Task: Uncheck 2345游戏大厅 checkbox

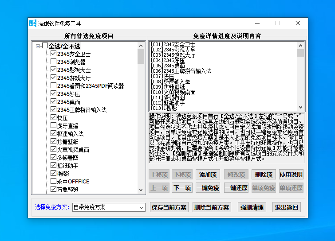Action: (x=53, y=78)
